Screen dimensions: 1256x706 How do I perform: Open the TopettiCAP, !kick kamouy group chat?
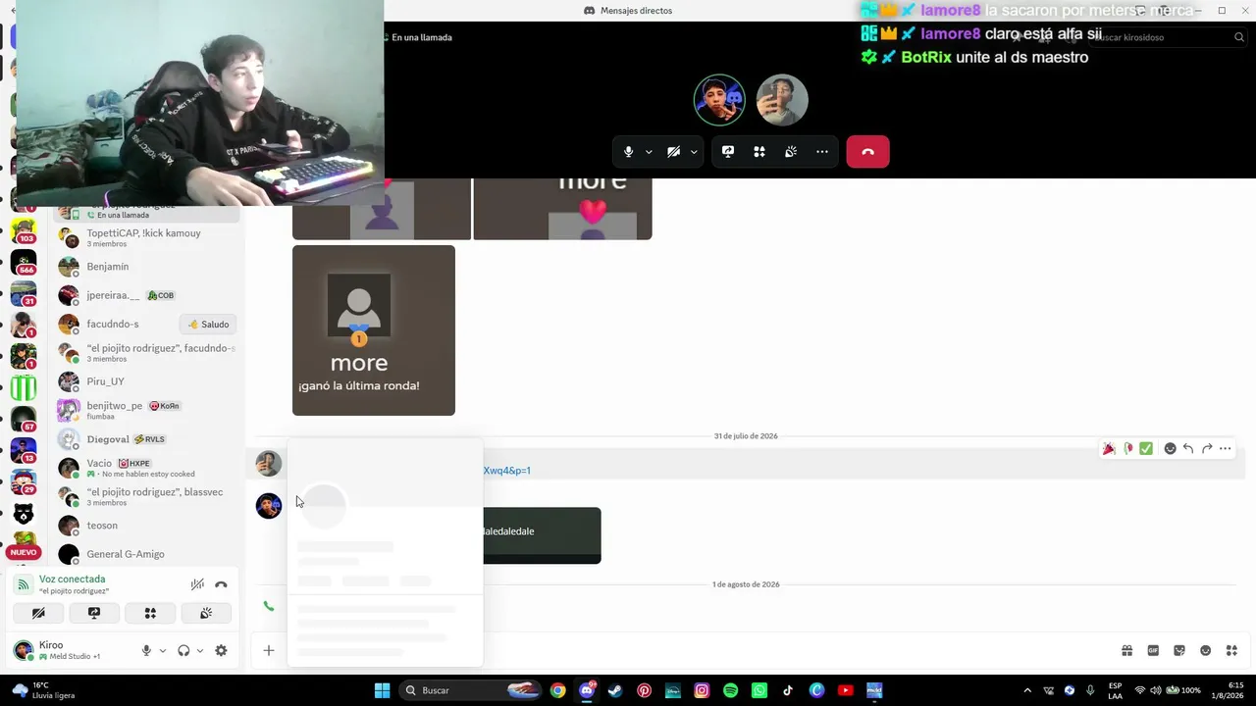pos(146,238)
